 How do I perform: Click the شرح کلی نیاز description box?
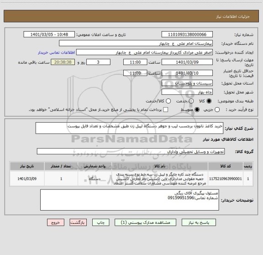130,128
